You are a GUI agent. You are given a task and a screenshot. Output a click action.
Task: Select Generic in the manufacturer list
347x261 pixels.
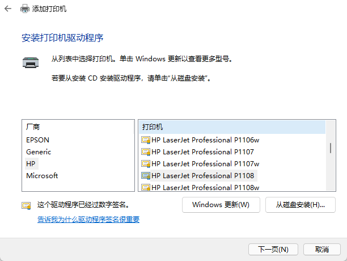click(x=39, y=151)
